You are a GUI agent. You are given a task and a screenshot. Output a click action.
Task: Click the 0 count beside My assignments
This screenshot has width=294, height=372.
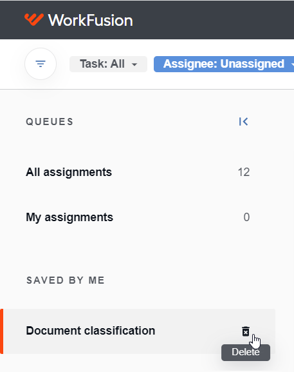coord(246,217)
